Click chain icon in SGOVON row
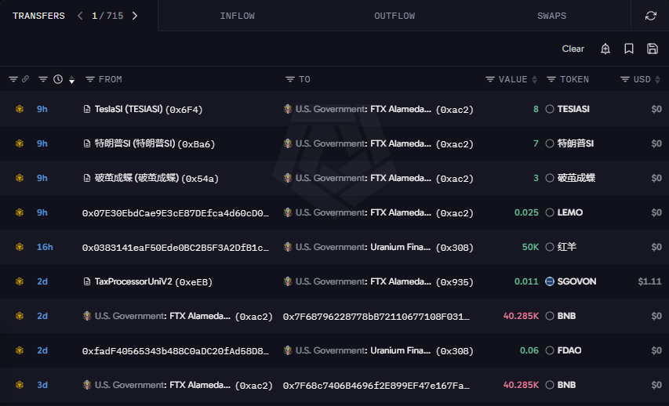The height and width of the screenshot is (406, 669). 19,281
